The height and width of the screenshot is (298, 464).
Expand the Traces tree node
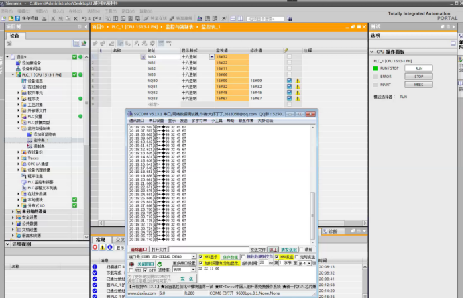tap(19, 158)
